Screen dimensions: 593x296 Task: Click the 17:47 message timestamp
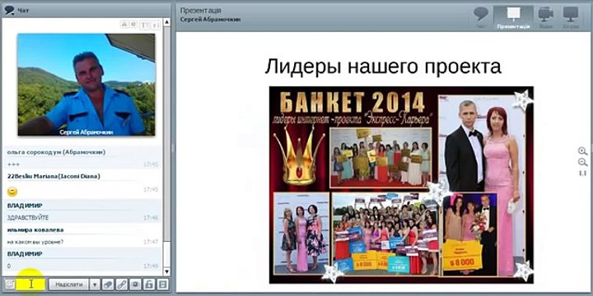(151, 242)
